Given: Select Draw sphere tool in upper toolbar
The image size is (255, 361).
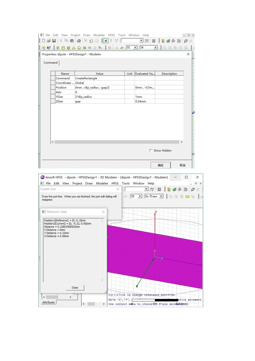Looking at the screenshot, I should click(x=79, y=48).
